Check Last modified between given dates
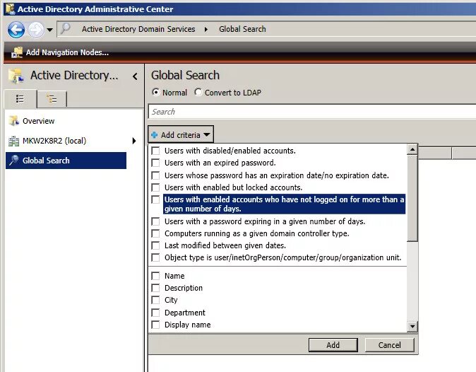476x372 pixels. (x=155, y=245)
